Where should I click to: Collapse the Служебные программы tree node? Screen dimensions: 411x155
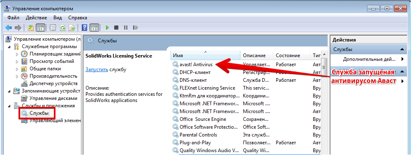[x=10, y=47]
